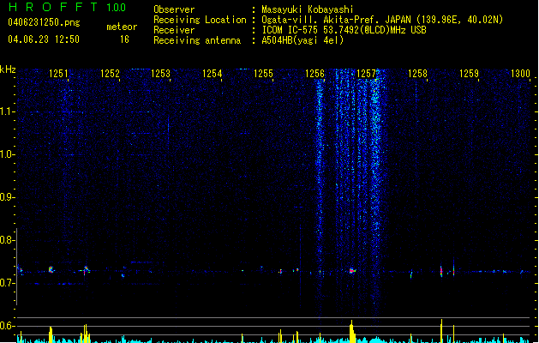Click the 1.0 kHz frequency label
This screenshot has width=539, height=343.
[x=8, y=154]
